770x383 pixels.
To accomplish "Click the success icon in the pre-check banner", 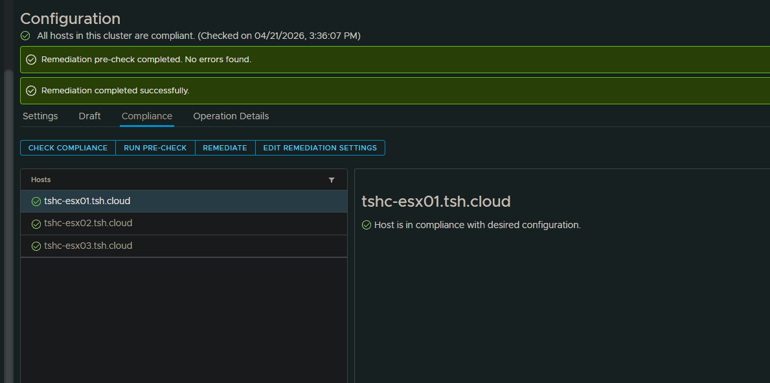I will (x=31, y=60).
